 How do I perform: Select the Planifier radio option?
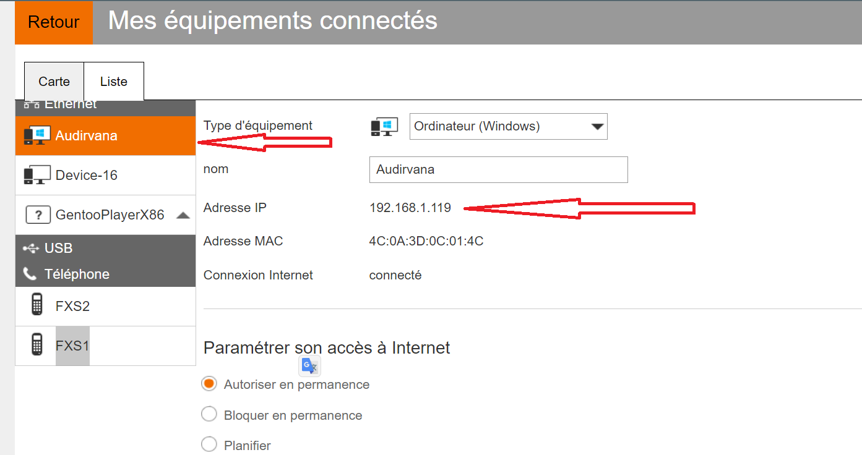coord(209,444)
